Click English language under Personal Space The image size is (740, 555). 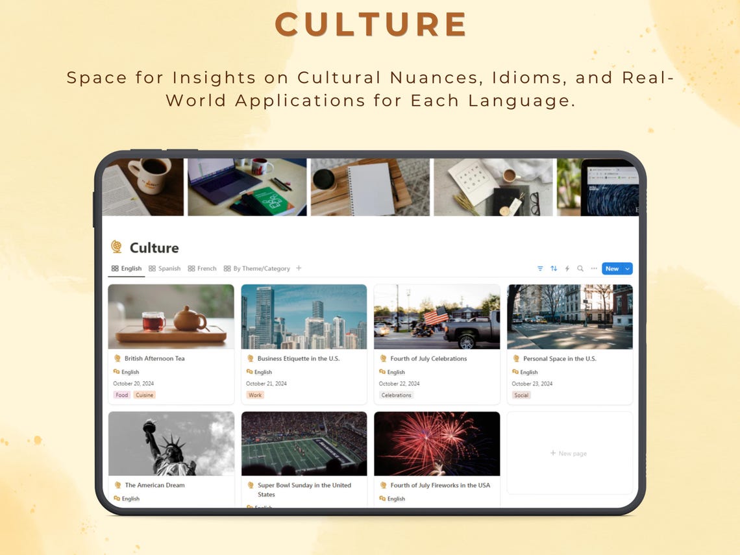coord(524,372)
